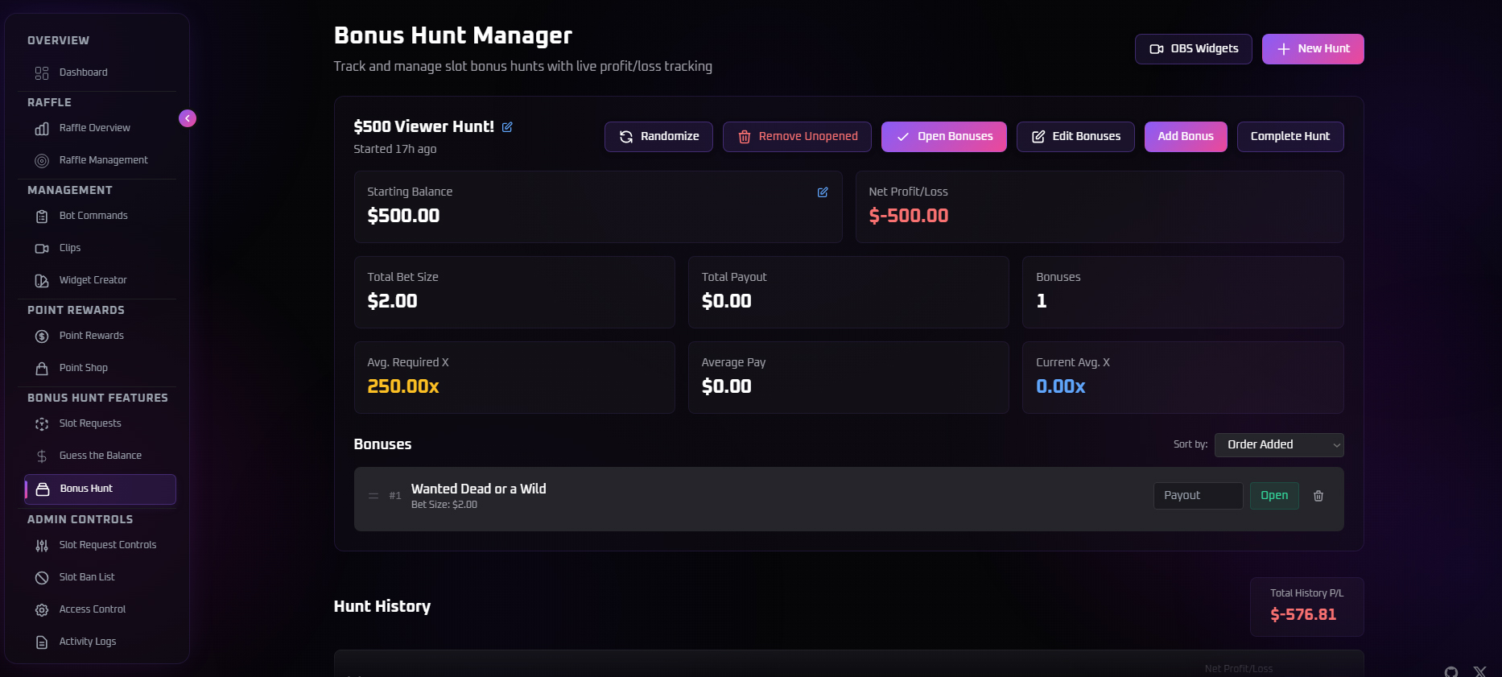Collapse the sidebar with the purple chevron
Screen dimensions: 1502x677
click(x=187, y=118)
